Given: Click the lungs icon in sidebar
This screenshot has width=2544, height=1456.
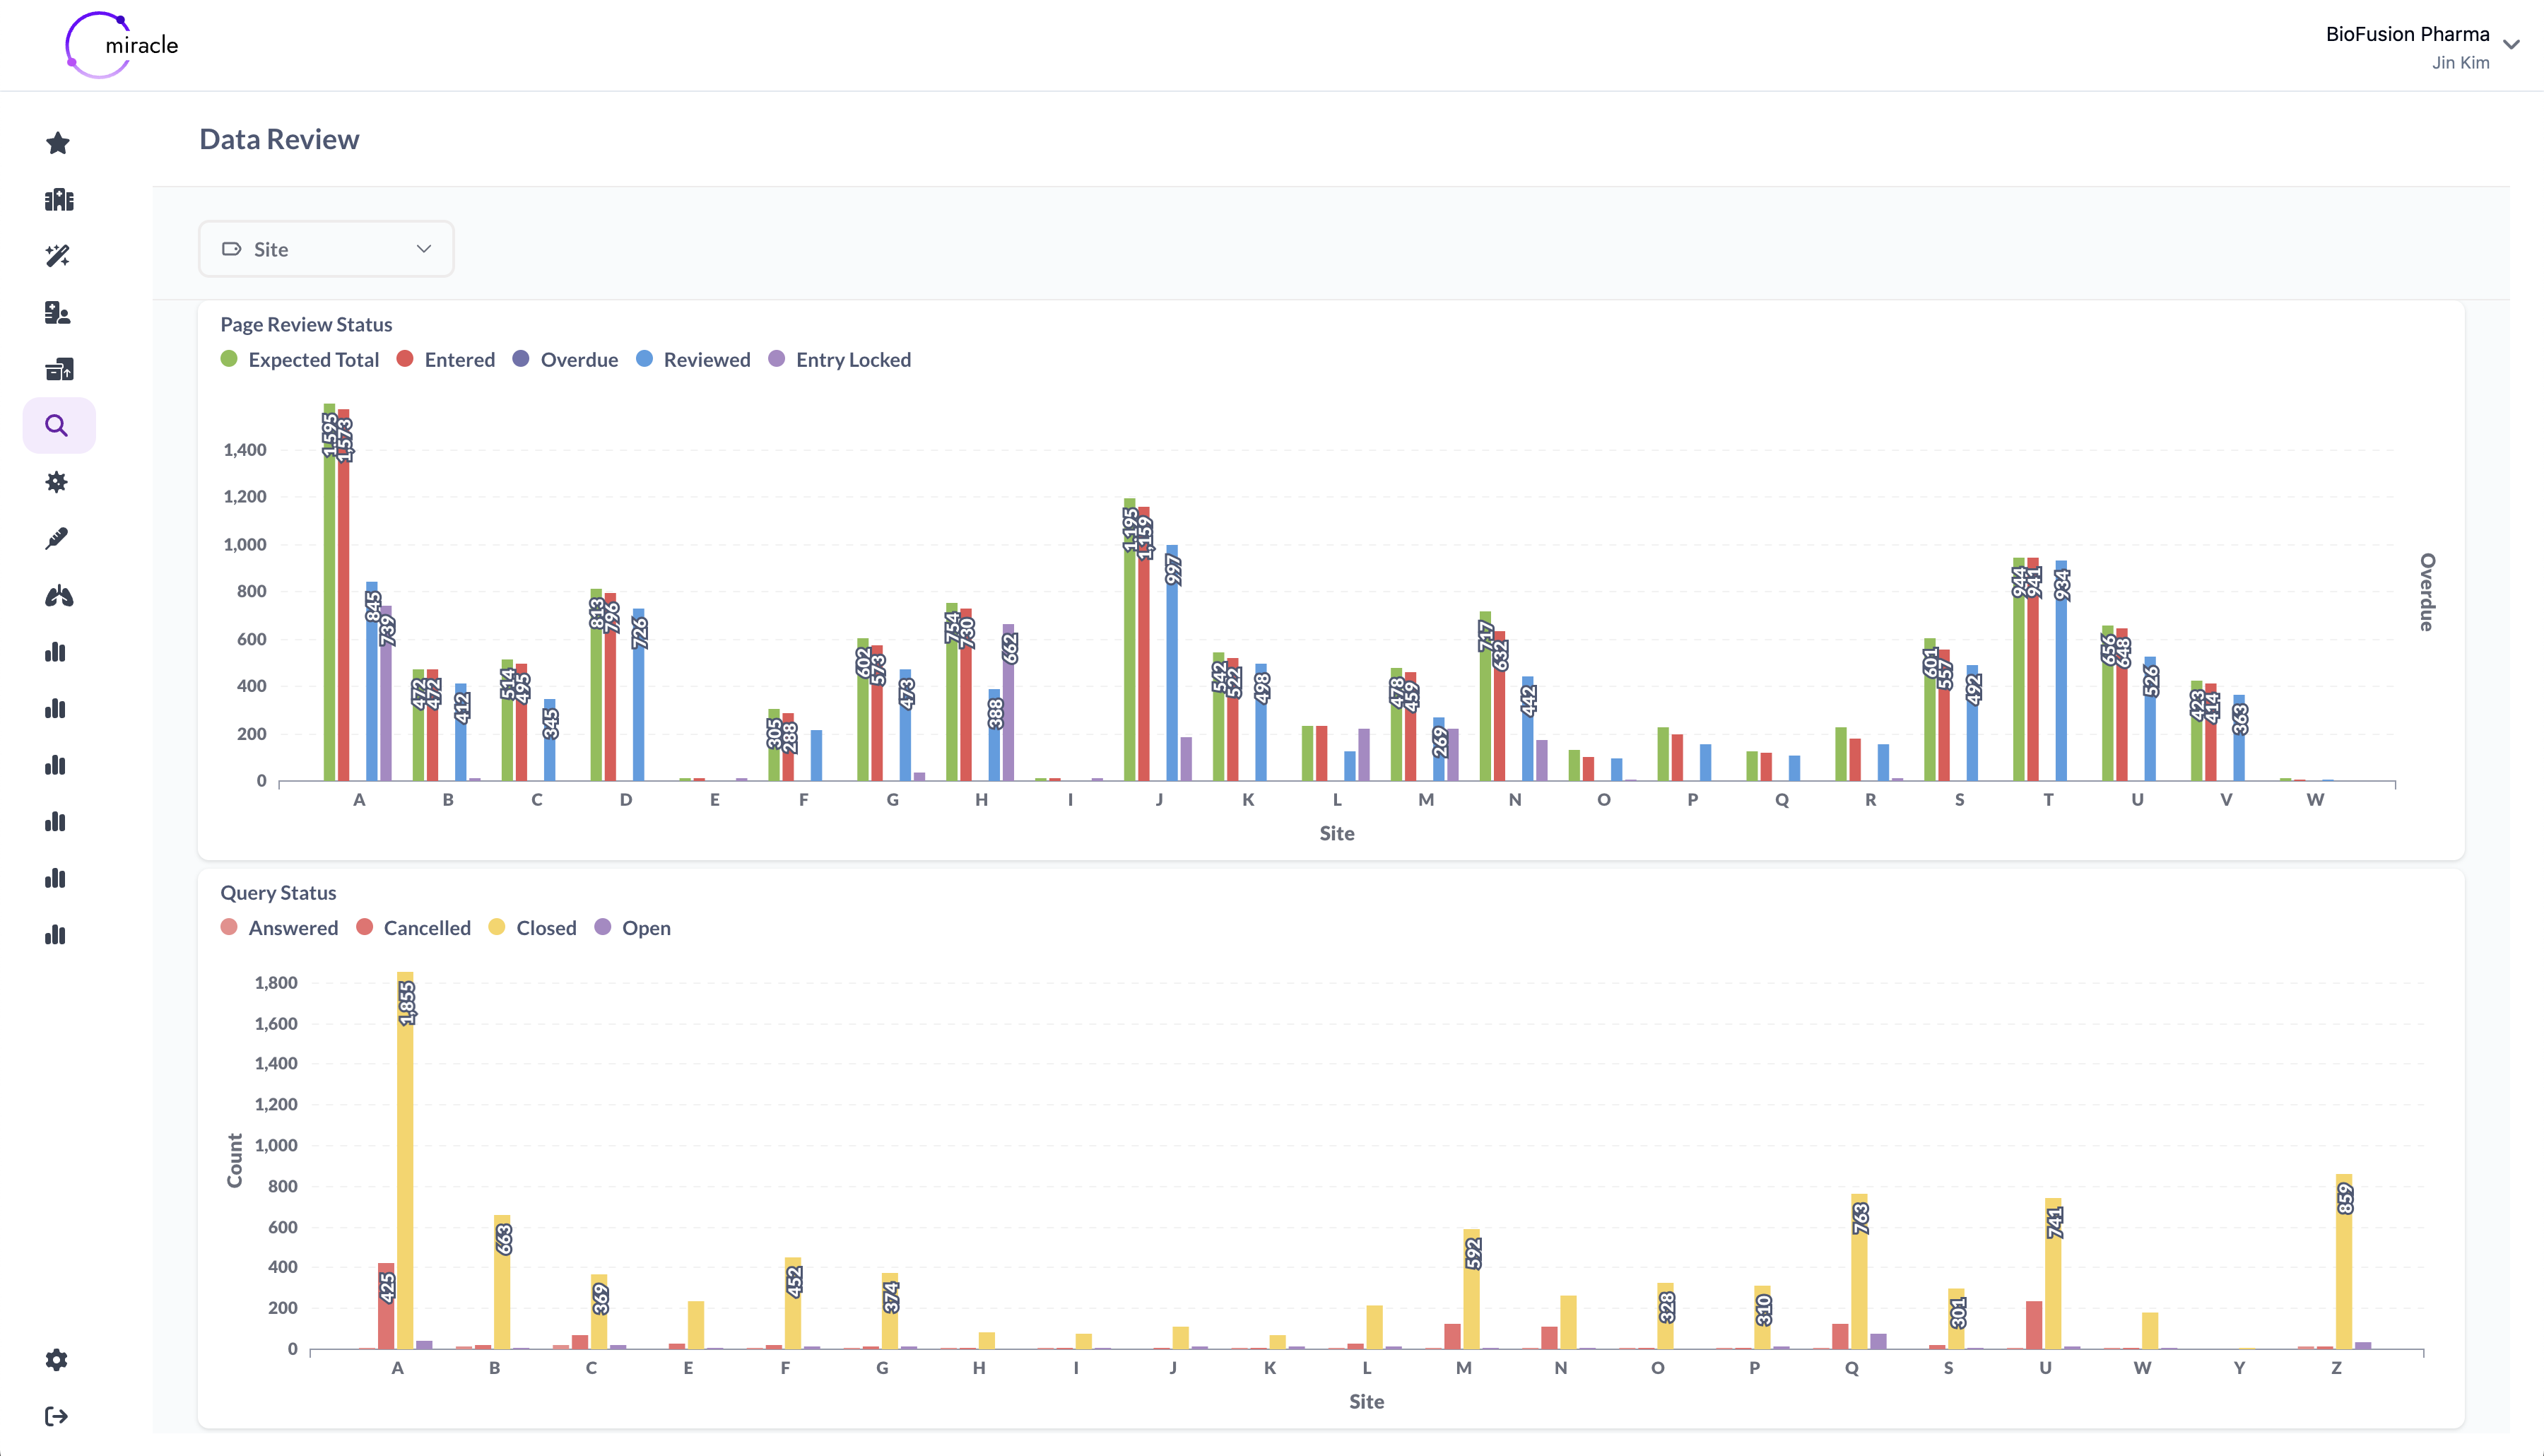Looking at the screenshot, I should [58, 596].
